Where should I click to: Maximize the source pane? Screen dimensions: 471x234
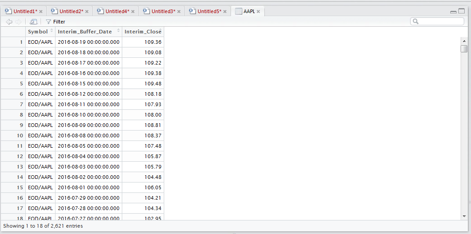point(461,11)
